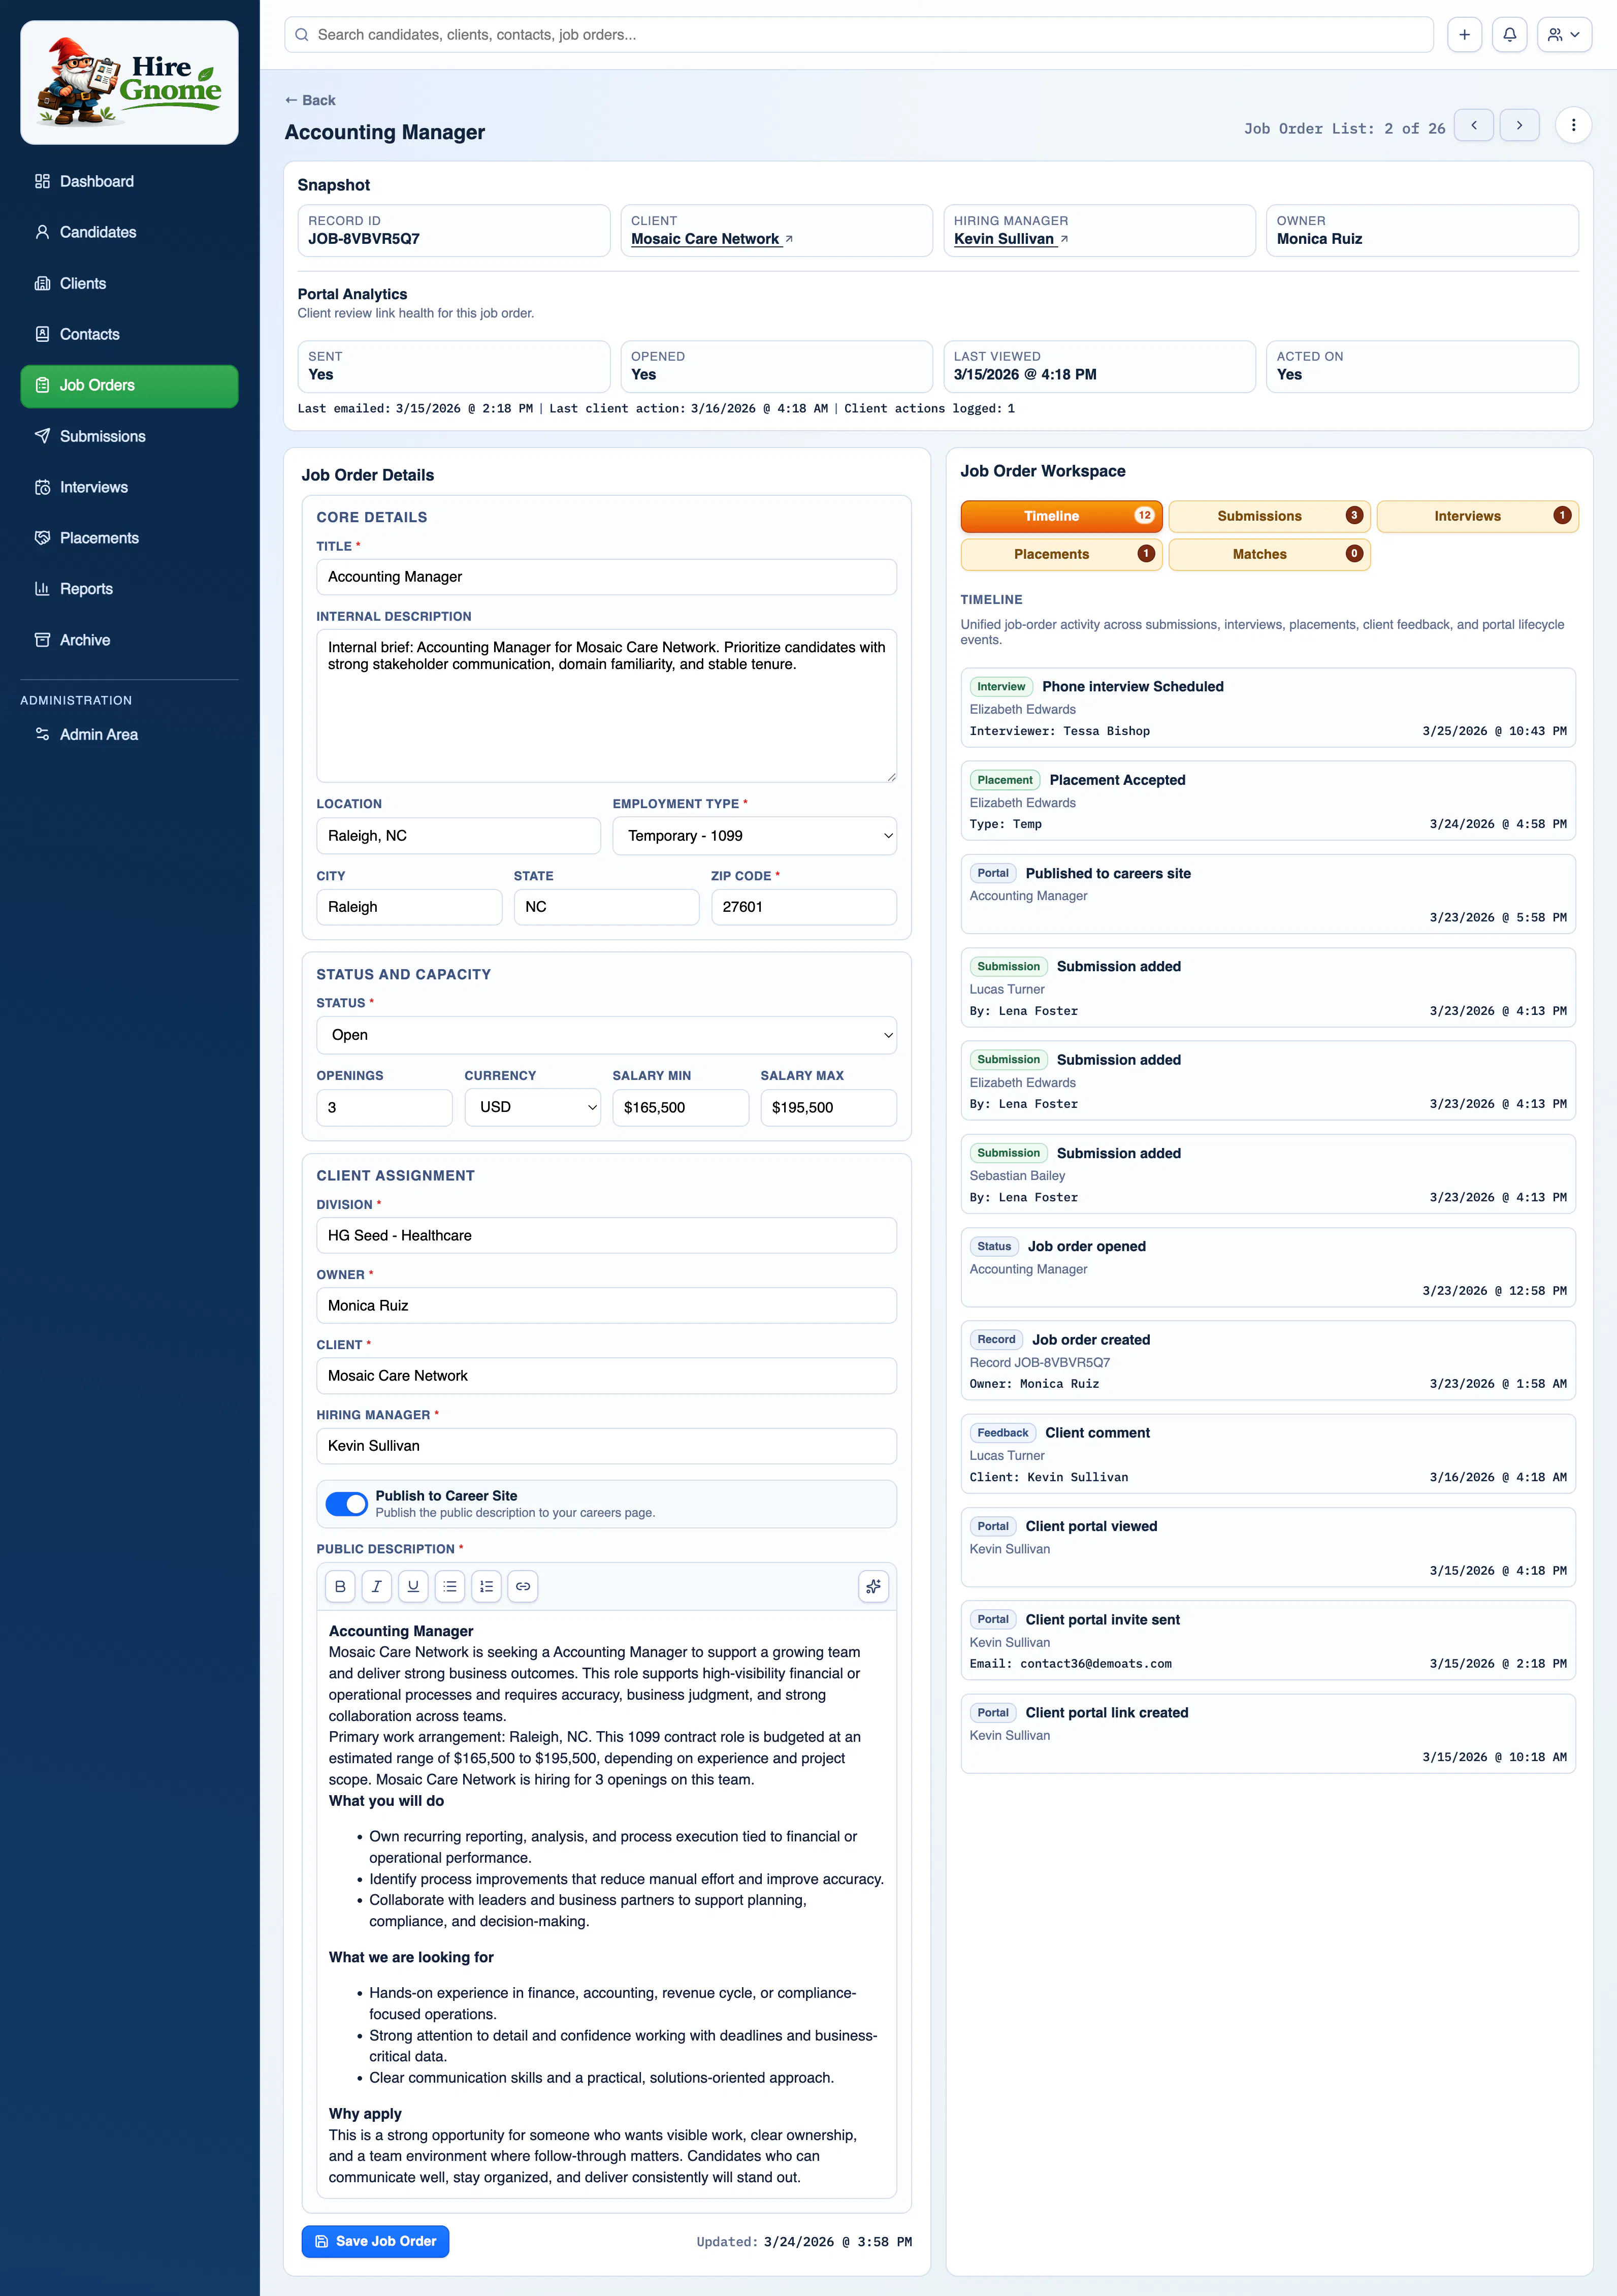Viewport: 1617px width, 2296px height.
Task: Select the Submissions workspace tab
Action: (1269, 516)
